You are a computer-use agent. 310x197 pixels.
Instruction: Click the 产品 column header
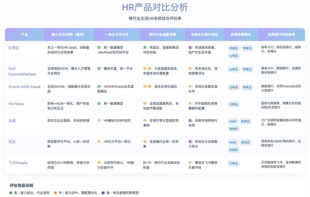pos(24,34)
